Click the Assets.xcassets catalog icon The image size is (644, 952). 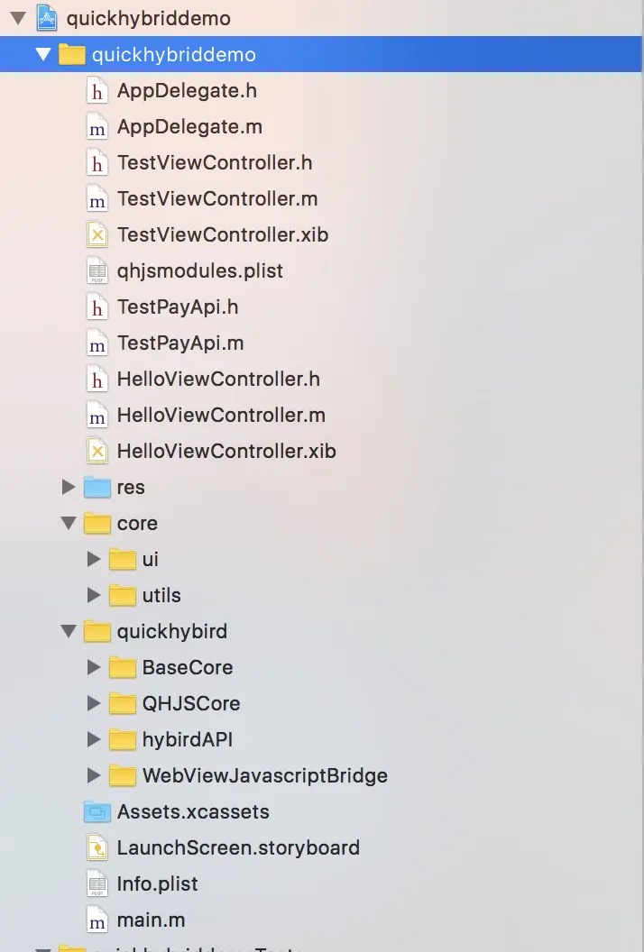pos(97,811)
